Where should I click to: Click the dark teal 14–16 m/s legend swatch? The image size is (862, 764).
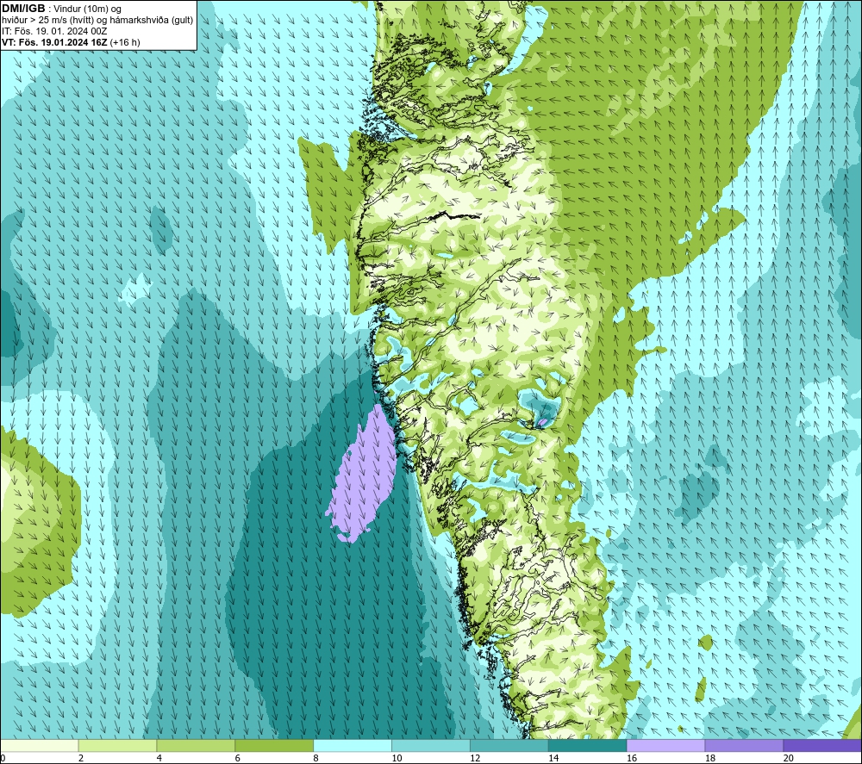pos(588,745)
